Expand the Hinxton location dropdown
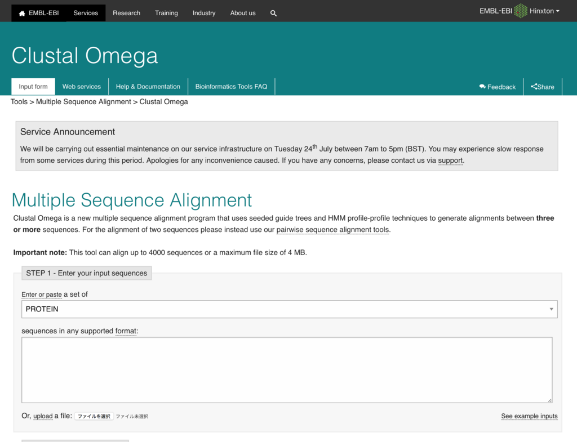The height and width of the screenshot is (442, 577). click(x=545, y=11)
